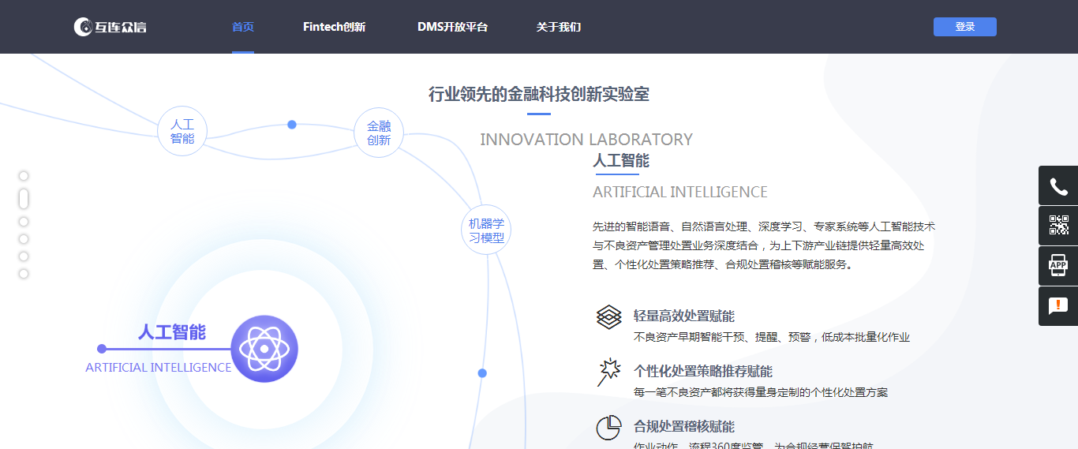Jump to the sixth page indicator dot
Screen dimensions: 1078x449
24,274
